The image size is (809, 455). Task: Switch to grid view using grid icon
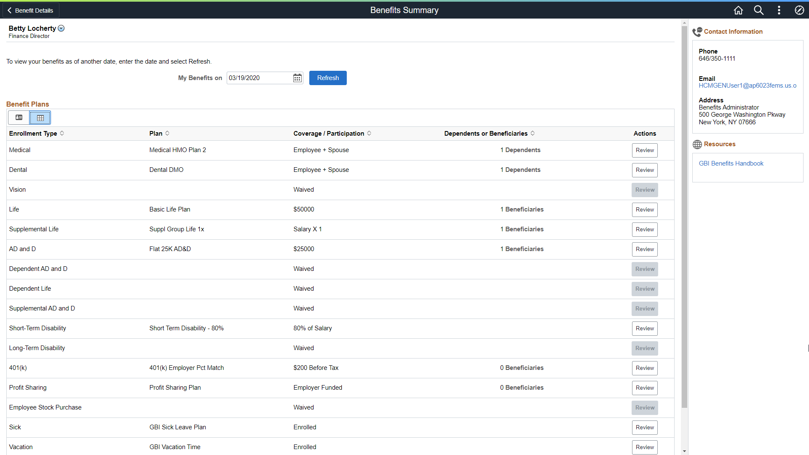(40, 117)
